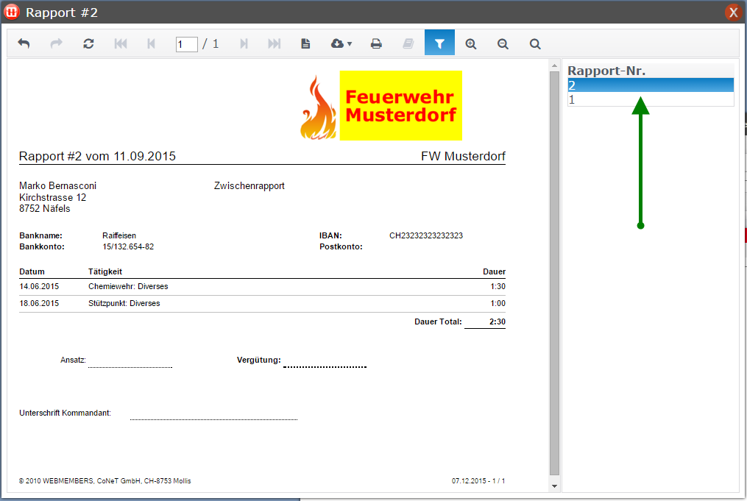The width and height of the screenshot is (747, 501).
Task: Jump to the last page
Action: tap(274, 43)
